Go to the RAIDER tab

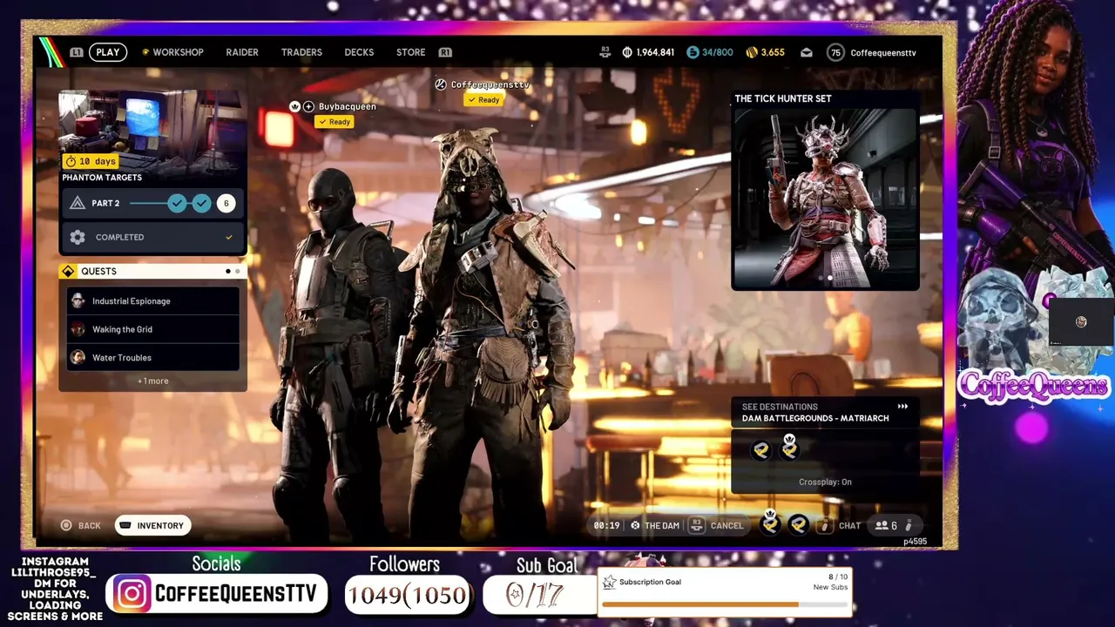click(242, 52)
